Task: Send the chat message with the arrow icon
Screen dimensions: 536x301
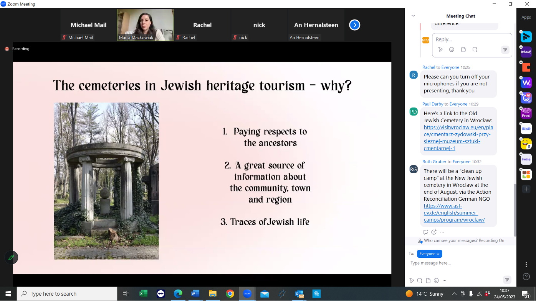Action: tap(507, 280)
